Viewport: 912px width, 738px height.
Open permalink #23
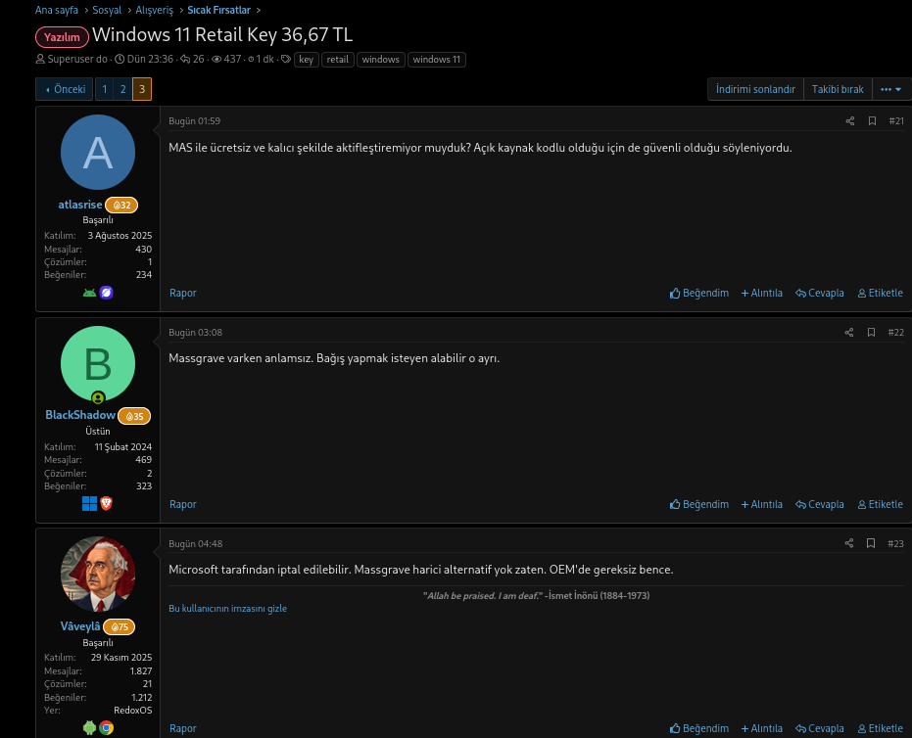[x=895, y=543]
